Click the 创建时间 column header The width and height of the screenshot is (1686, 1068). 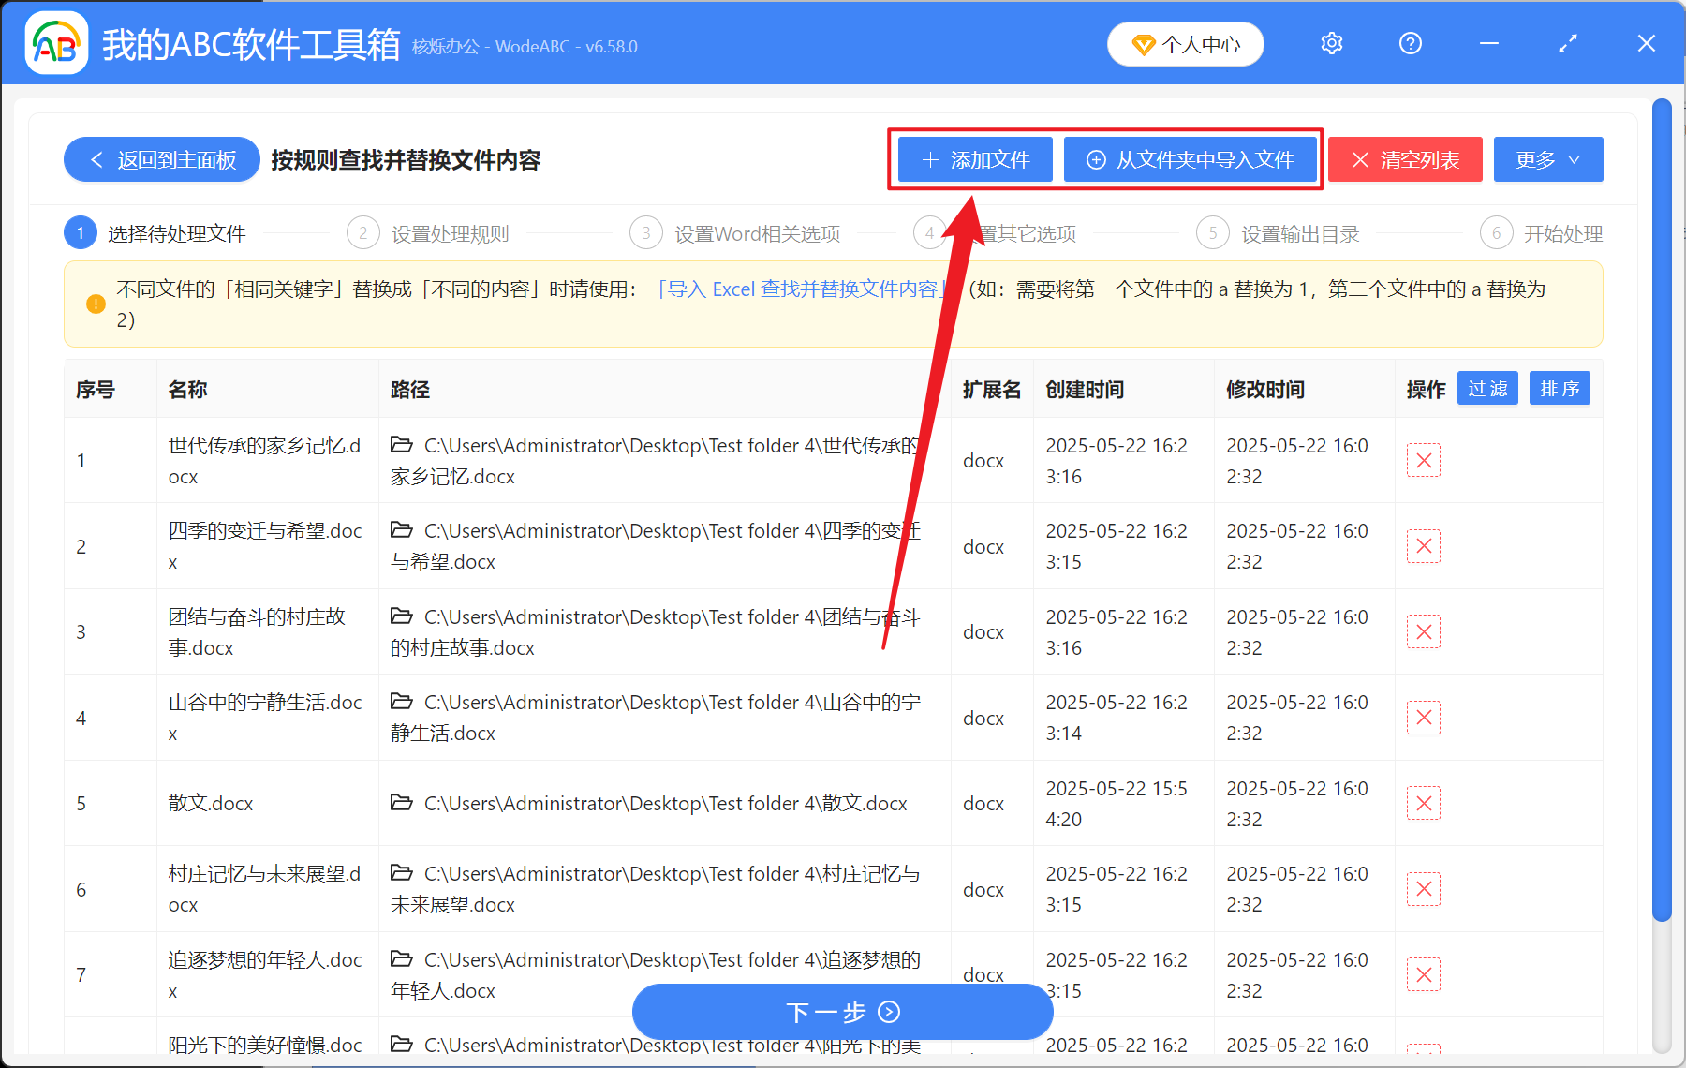coord(1085,390)
